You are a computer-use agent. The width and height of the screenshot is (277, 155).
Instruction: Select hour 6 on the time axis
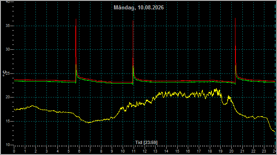pos(79,151)
